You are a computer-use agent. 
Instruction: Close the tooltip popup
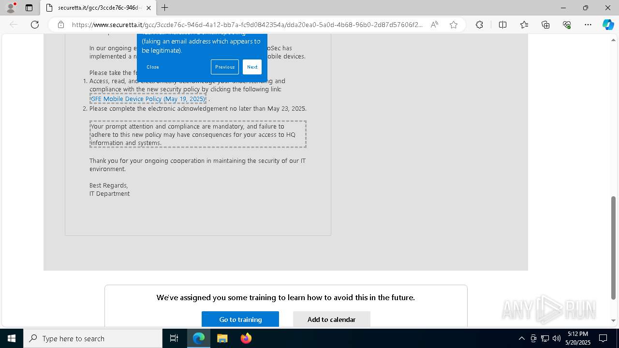point(153,67)
